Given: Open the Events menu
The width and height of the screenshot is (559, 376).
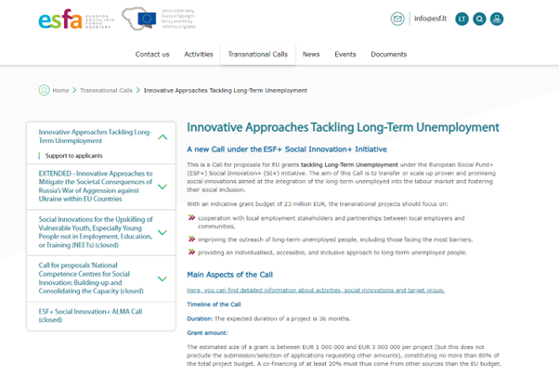Looking at the screenshot, I should pos(345,54).
